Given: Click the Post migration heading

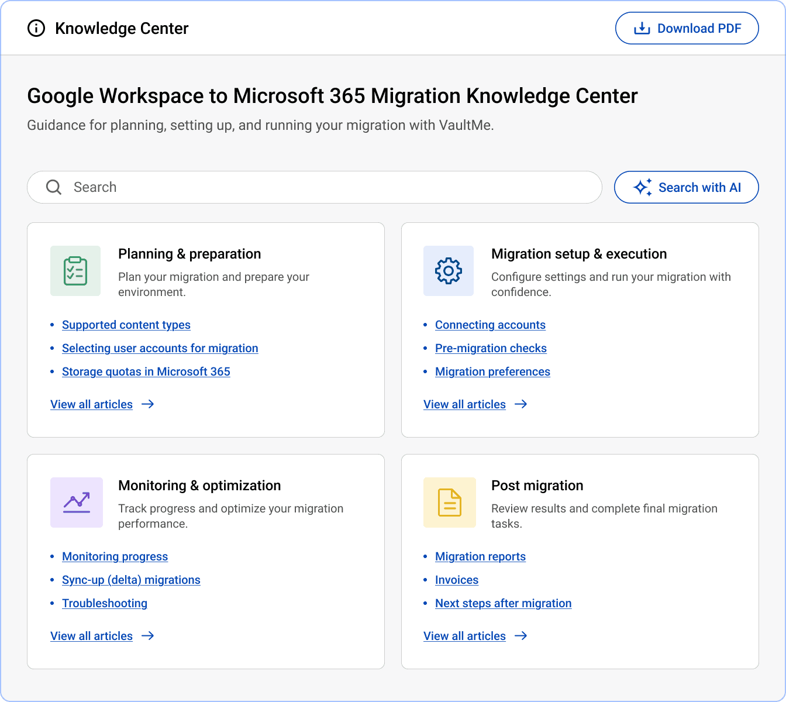Looking at the screenshot, I should tap(537, 486).
